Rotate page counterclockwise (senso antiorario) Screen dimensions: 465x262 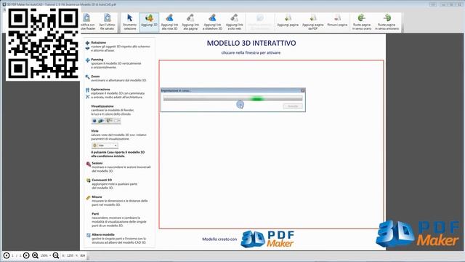pyautogui.click(x=387, y=22)
